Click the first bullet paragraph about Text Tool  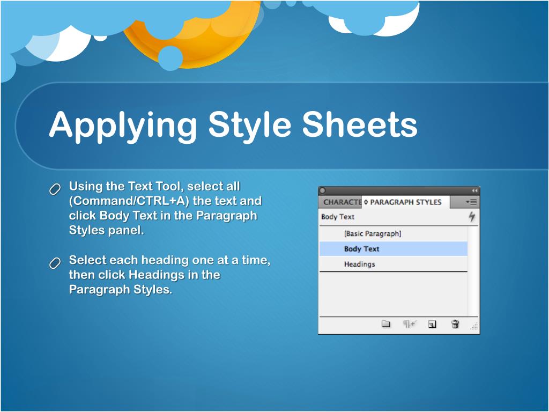tap(165, 208)
